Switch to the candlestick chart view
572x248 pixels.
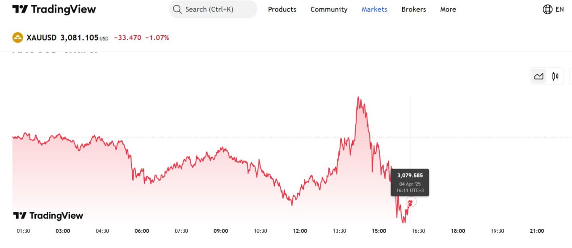click(555, 76)
